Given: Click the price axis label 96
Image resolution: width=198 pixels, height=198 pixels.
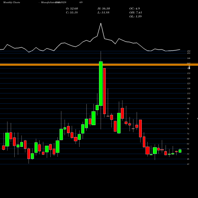Looking at the screenshot, I should click(188, 109).
